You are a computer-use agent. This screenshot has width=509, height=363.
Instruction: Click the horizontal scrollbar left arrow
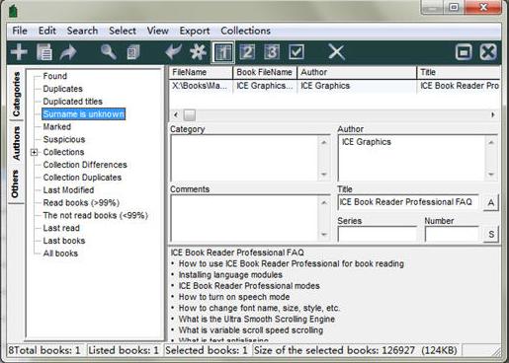pyautogui.click(x=176, y=114)
